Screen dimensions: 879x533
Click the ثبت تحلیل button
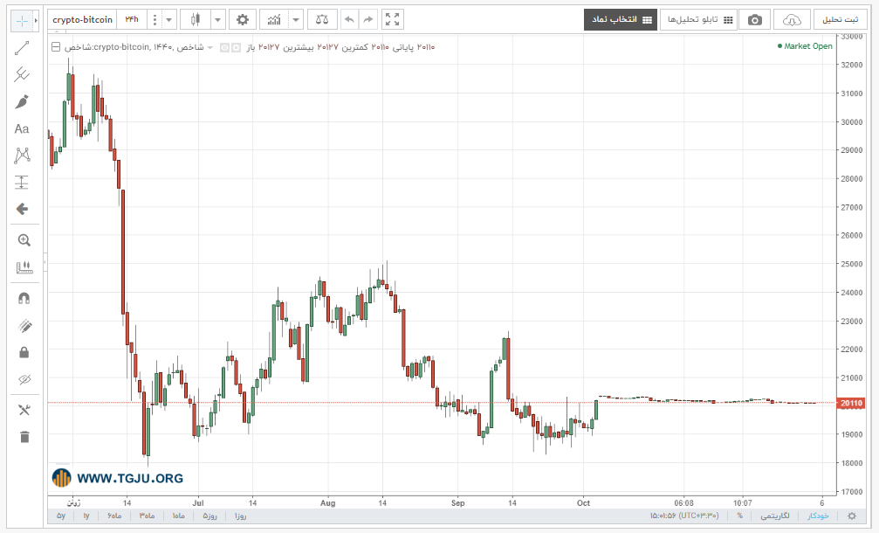click(x=840, y=19)
